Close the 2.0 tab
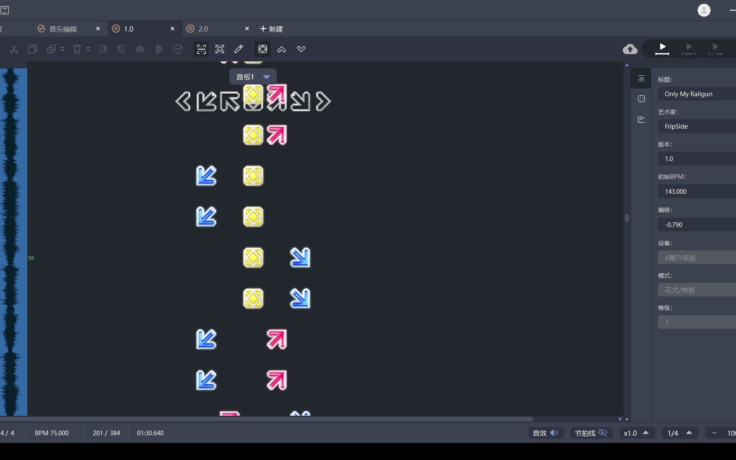The image size is (736, 460). 247,29
